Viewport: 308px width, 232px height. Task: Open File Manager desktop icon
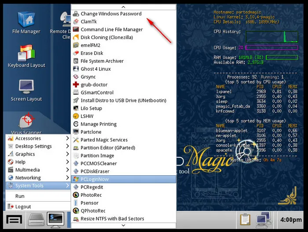coord(26,22)
